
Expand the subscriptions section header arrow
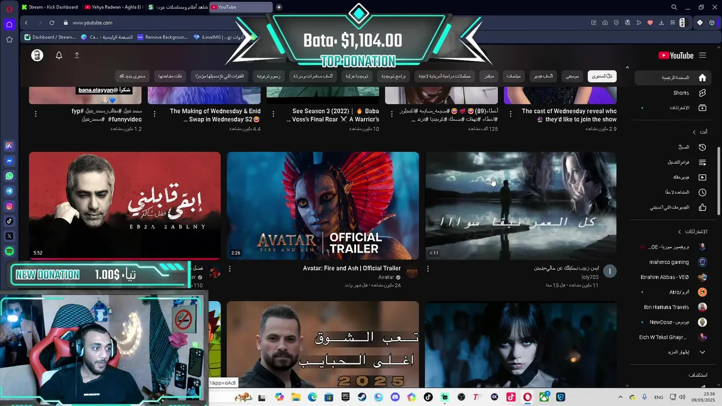pyautogui.click(x=680, y=232)
